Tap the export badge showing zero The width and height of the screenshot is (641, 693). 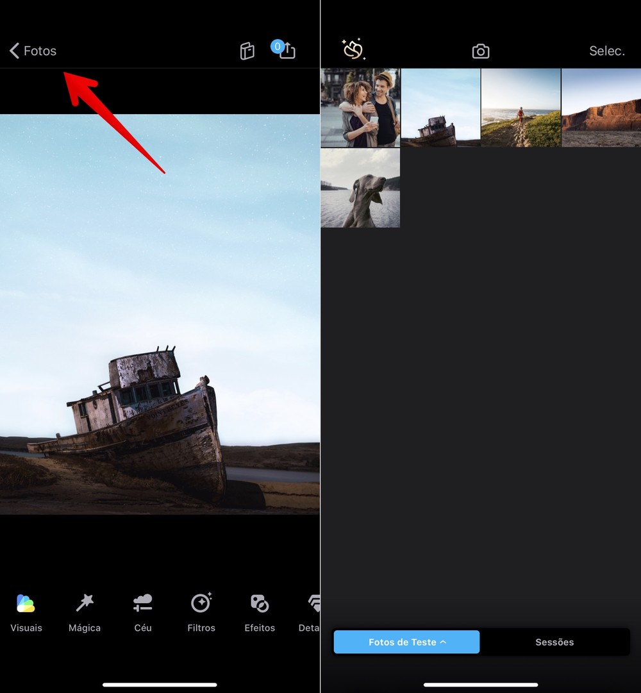[x=278, y=46]
